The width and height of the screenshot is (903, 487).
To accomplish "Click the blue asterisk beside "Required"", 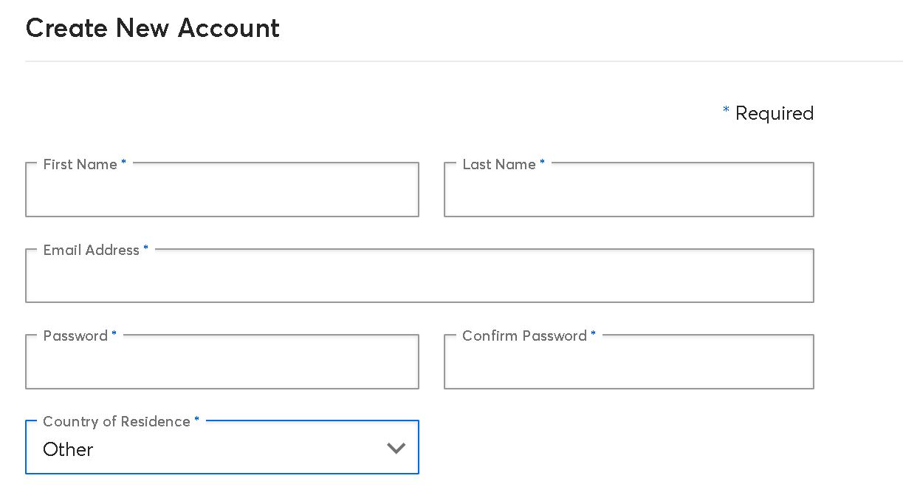I will pos(726,111).
